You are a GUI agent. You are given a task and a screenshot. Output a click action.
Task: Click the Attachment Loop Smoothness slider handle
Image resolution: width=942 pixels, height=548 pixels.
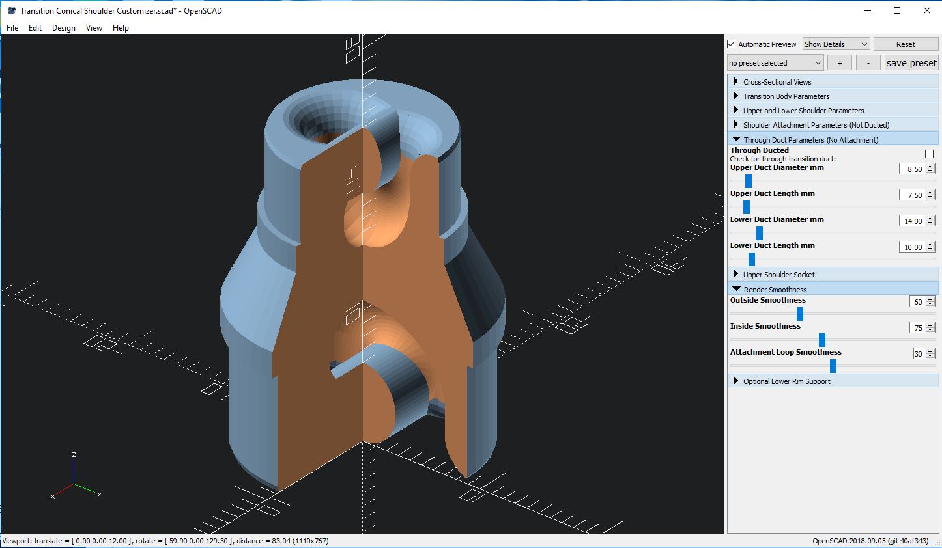click(x=833, y=366)
